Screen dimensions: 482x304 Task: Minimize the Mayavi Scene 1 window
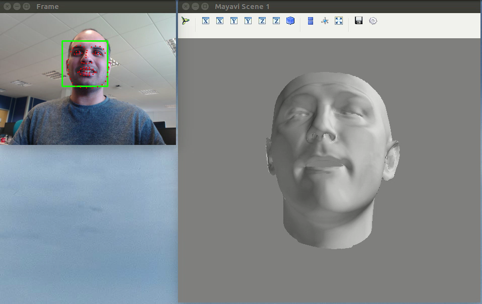[x=195, y=7]
